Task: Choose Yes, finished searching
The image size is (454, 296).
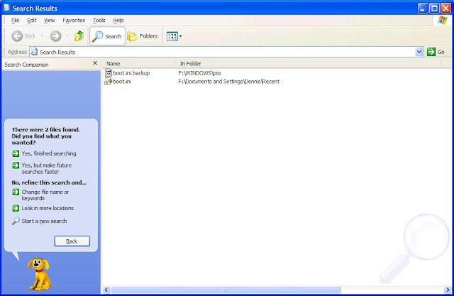Action: pyautogui.click(x=49, y=153)
